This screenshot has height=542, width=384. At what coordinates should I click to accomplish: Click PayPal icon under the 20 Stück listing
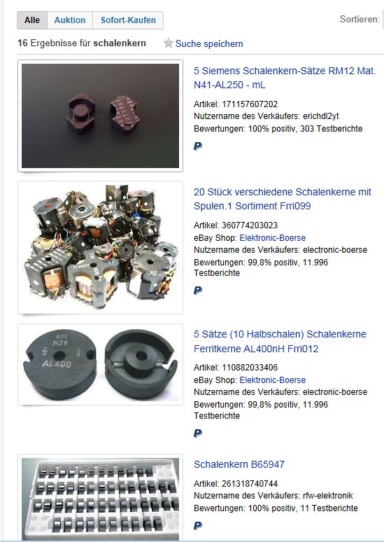pos(198,291)
